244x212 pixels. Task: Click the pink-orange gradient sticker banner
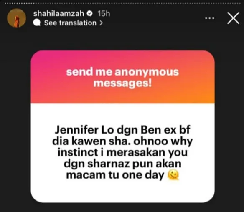pos(122,77)
